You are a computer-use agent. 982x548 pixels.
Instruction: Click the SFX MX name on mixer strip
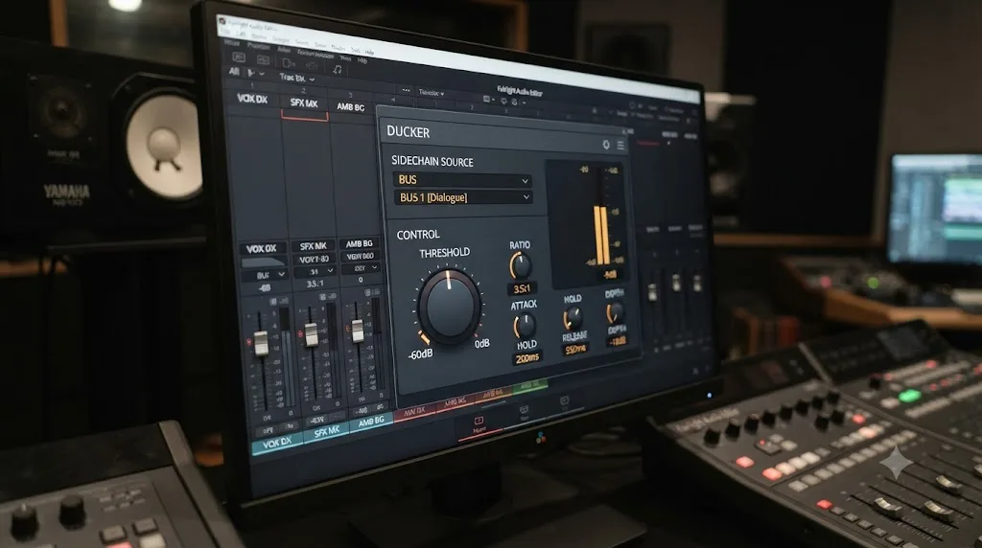point(313,246)
